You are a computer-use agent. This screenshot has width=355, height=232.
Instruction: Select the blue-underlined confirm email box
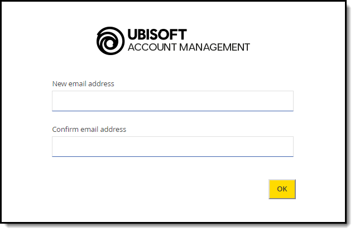coord(172,146)
